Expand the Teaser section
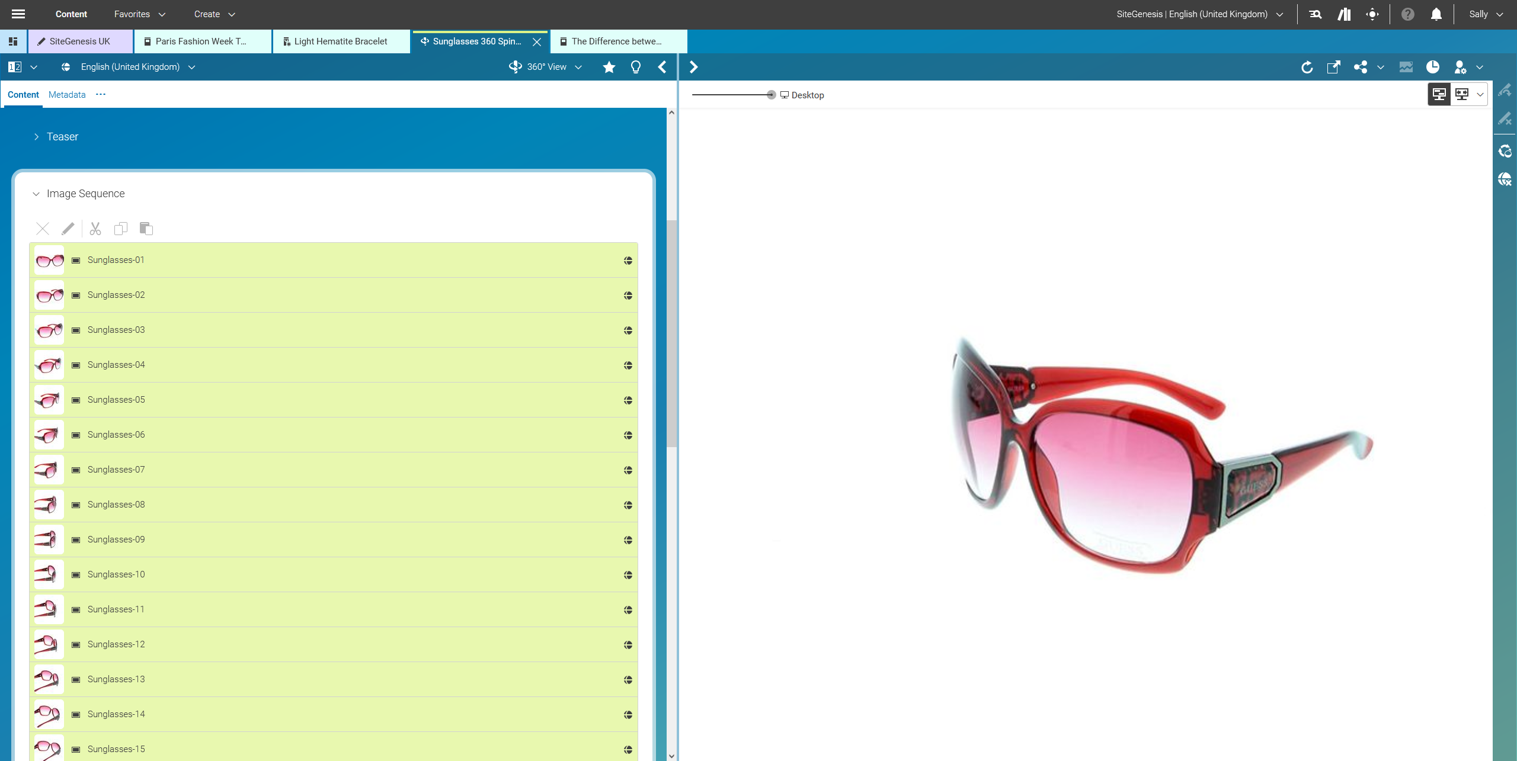1517x761 pixels. point(36,137)
